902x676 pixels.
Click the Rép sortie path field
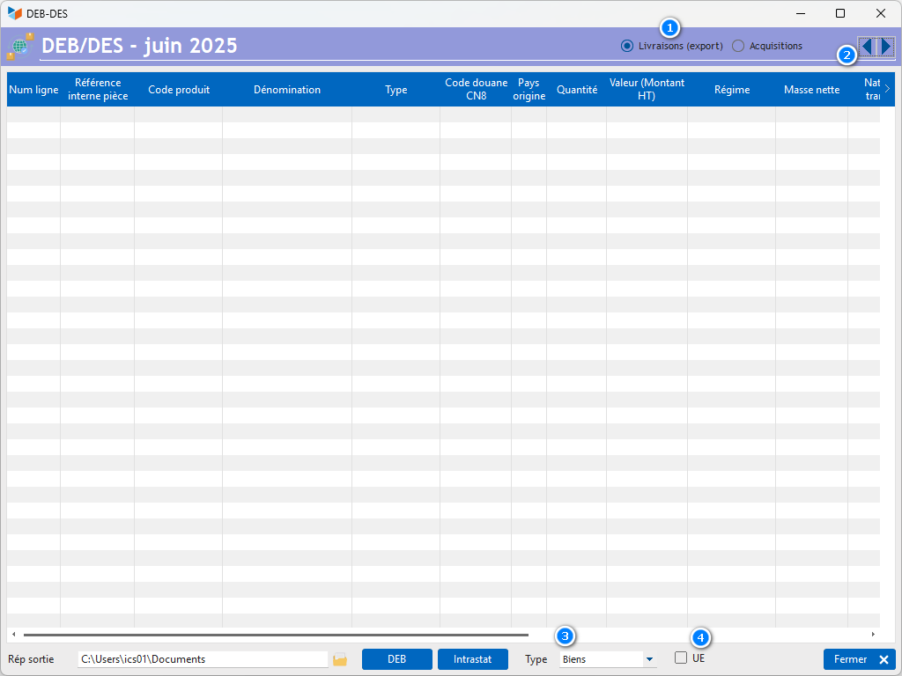point(203,659)
